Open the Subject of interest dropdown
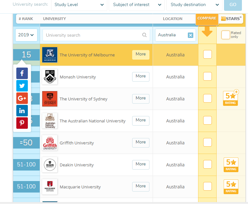Viewport: 248px width, 204px height. pyautogui.click(x=137, y=5)
